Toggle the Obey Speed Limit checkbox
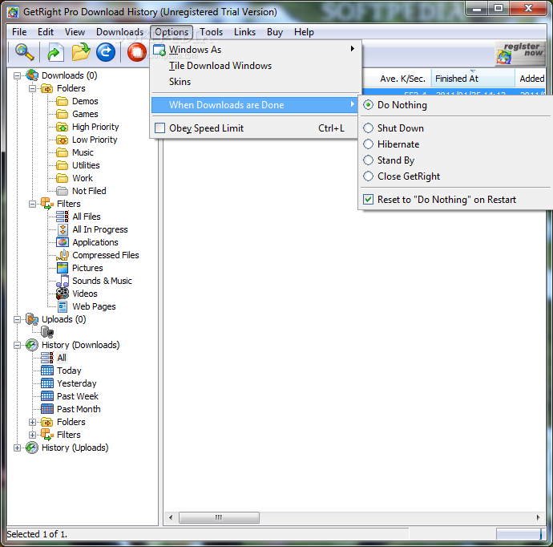553x547 pixels. point(159,128)
